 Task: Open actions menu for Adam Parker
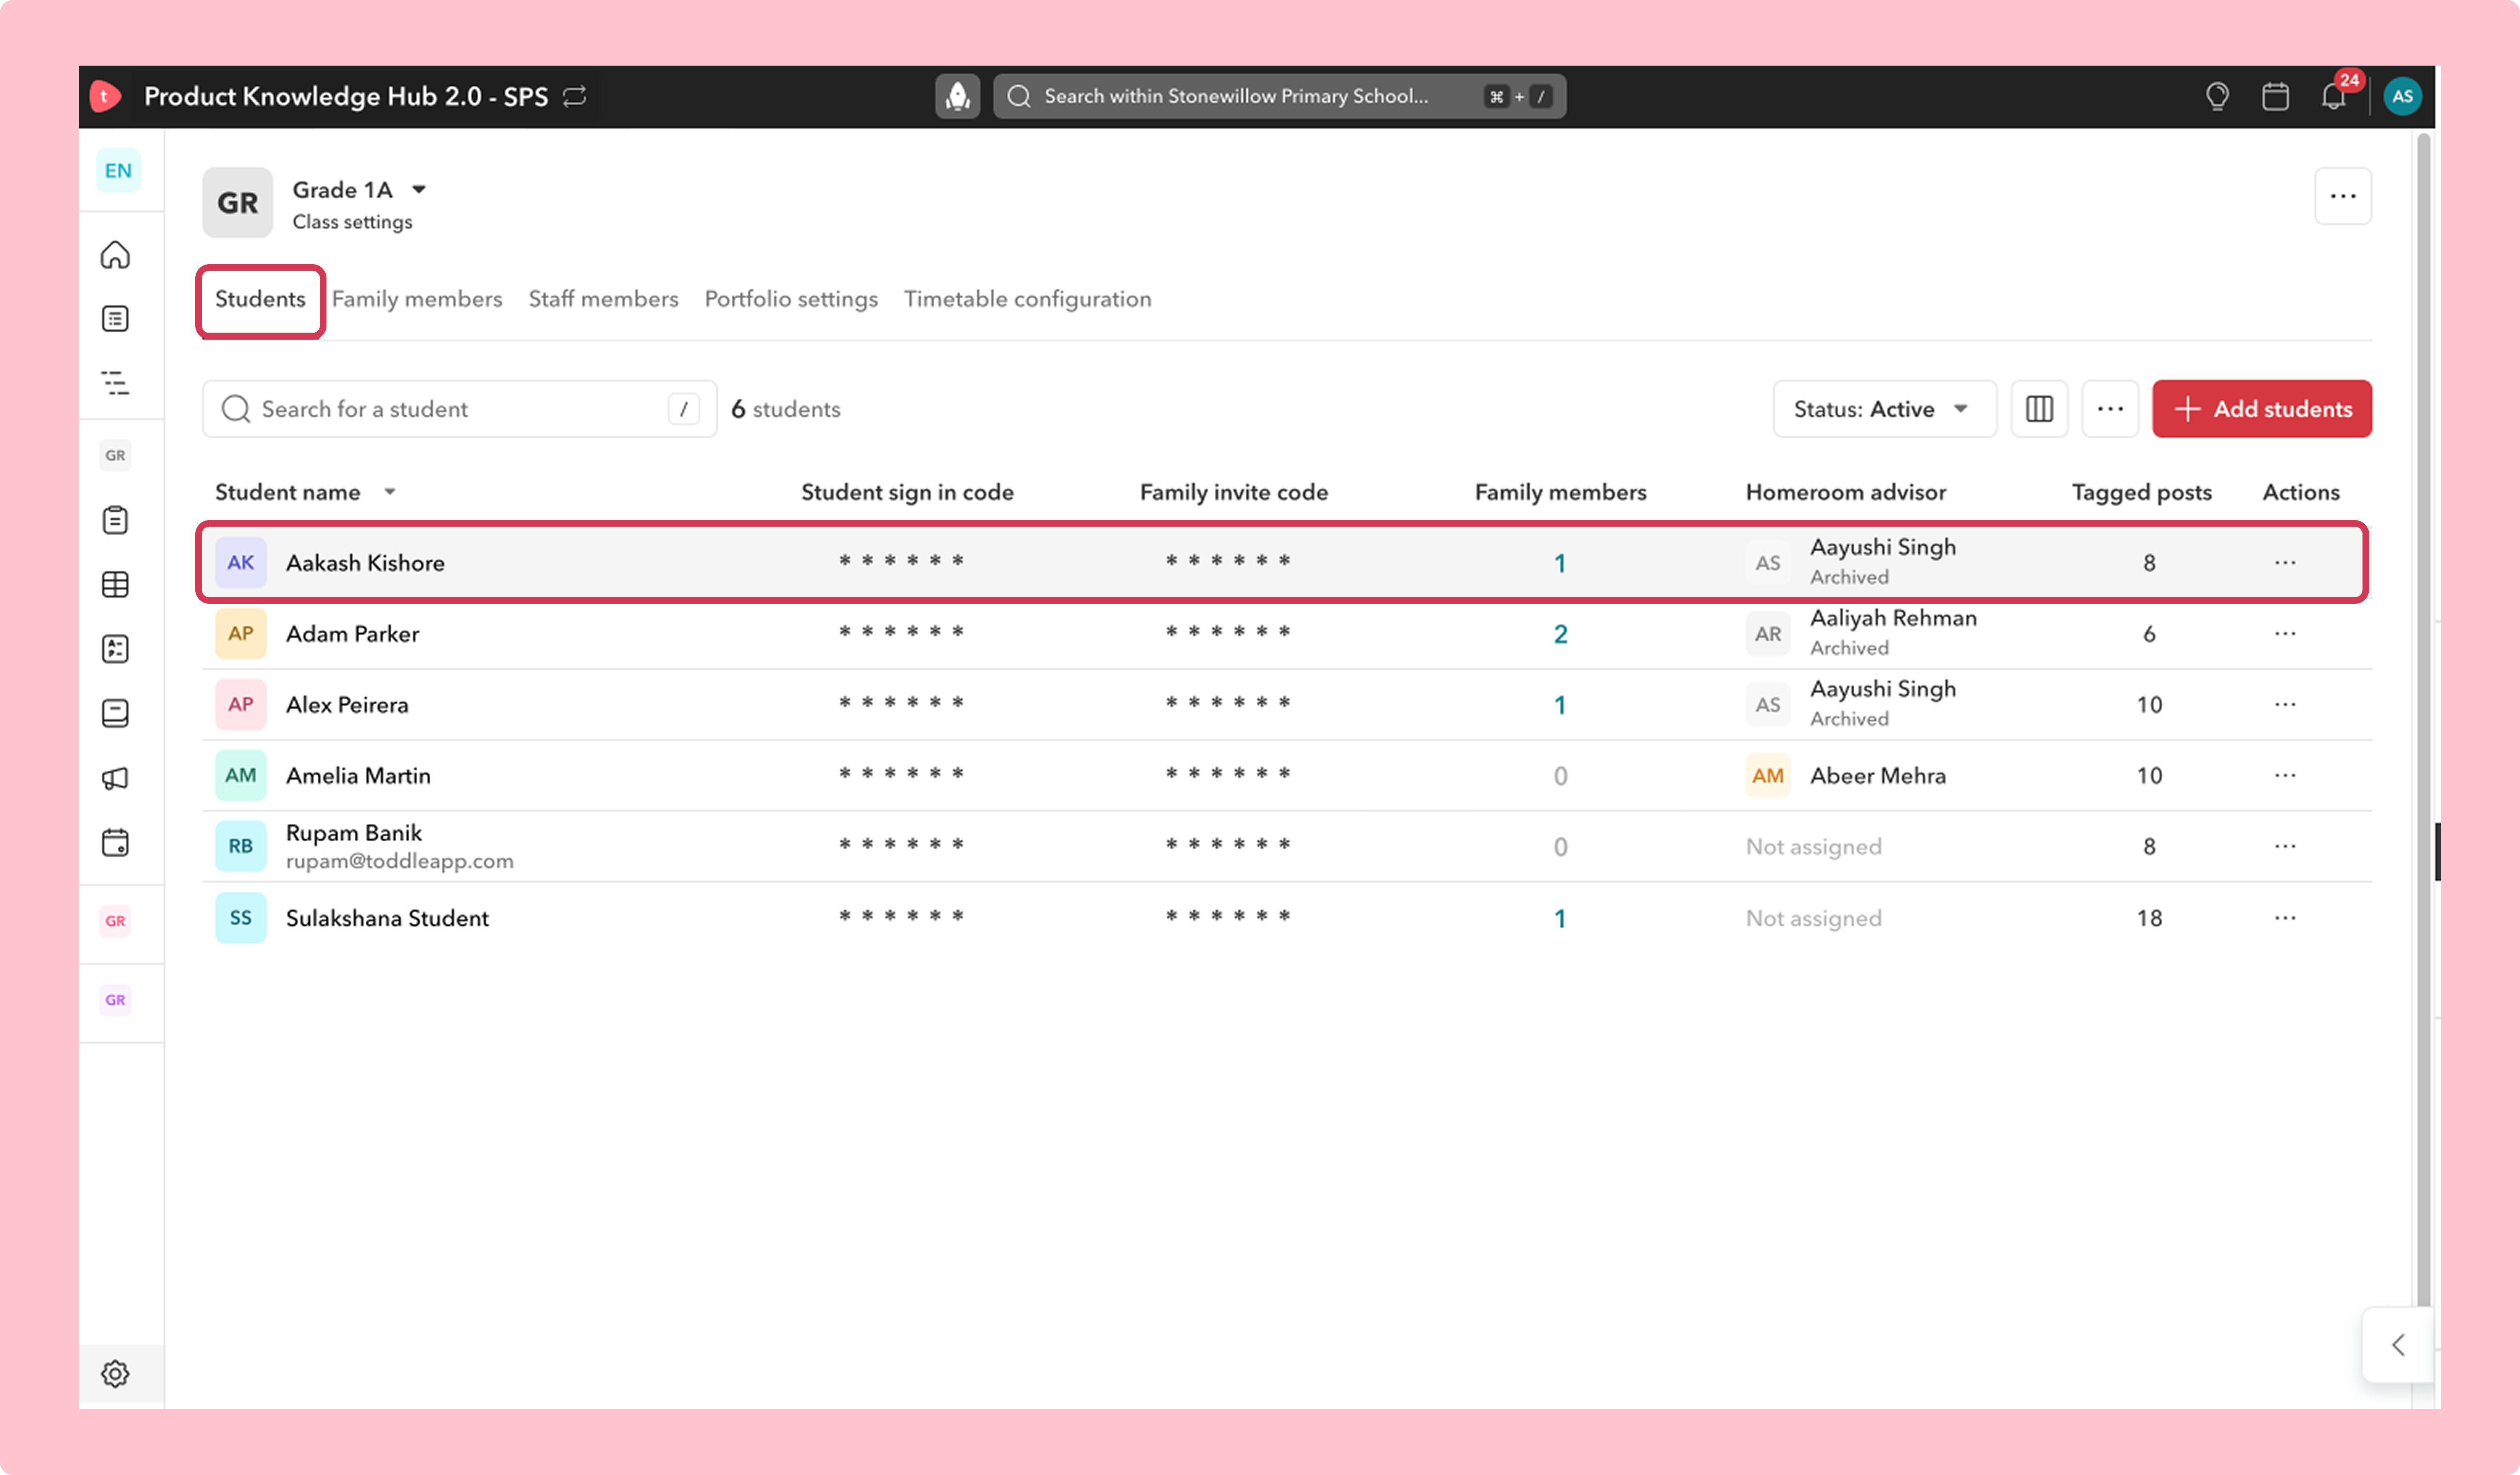click(2285, 634)
